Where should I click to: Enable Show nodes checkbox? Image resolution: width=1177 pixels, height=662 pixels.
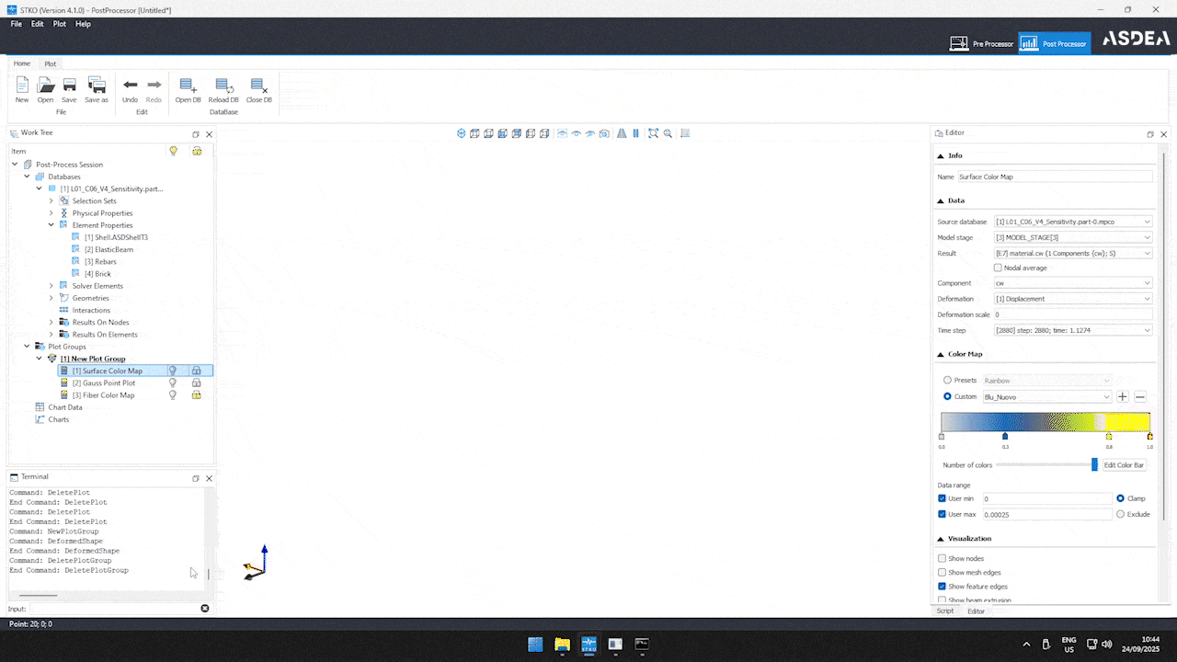942,558
